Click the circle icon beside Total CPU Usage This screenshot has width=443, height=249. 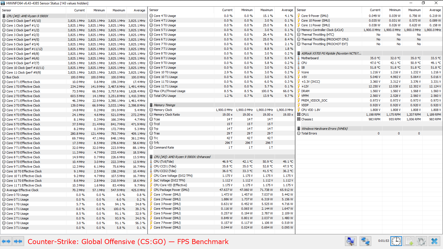tap(151, 96)
